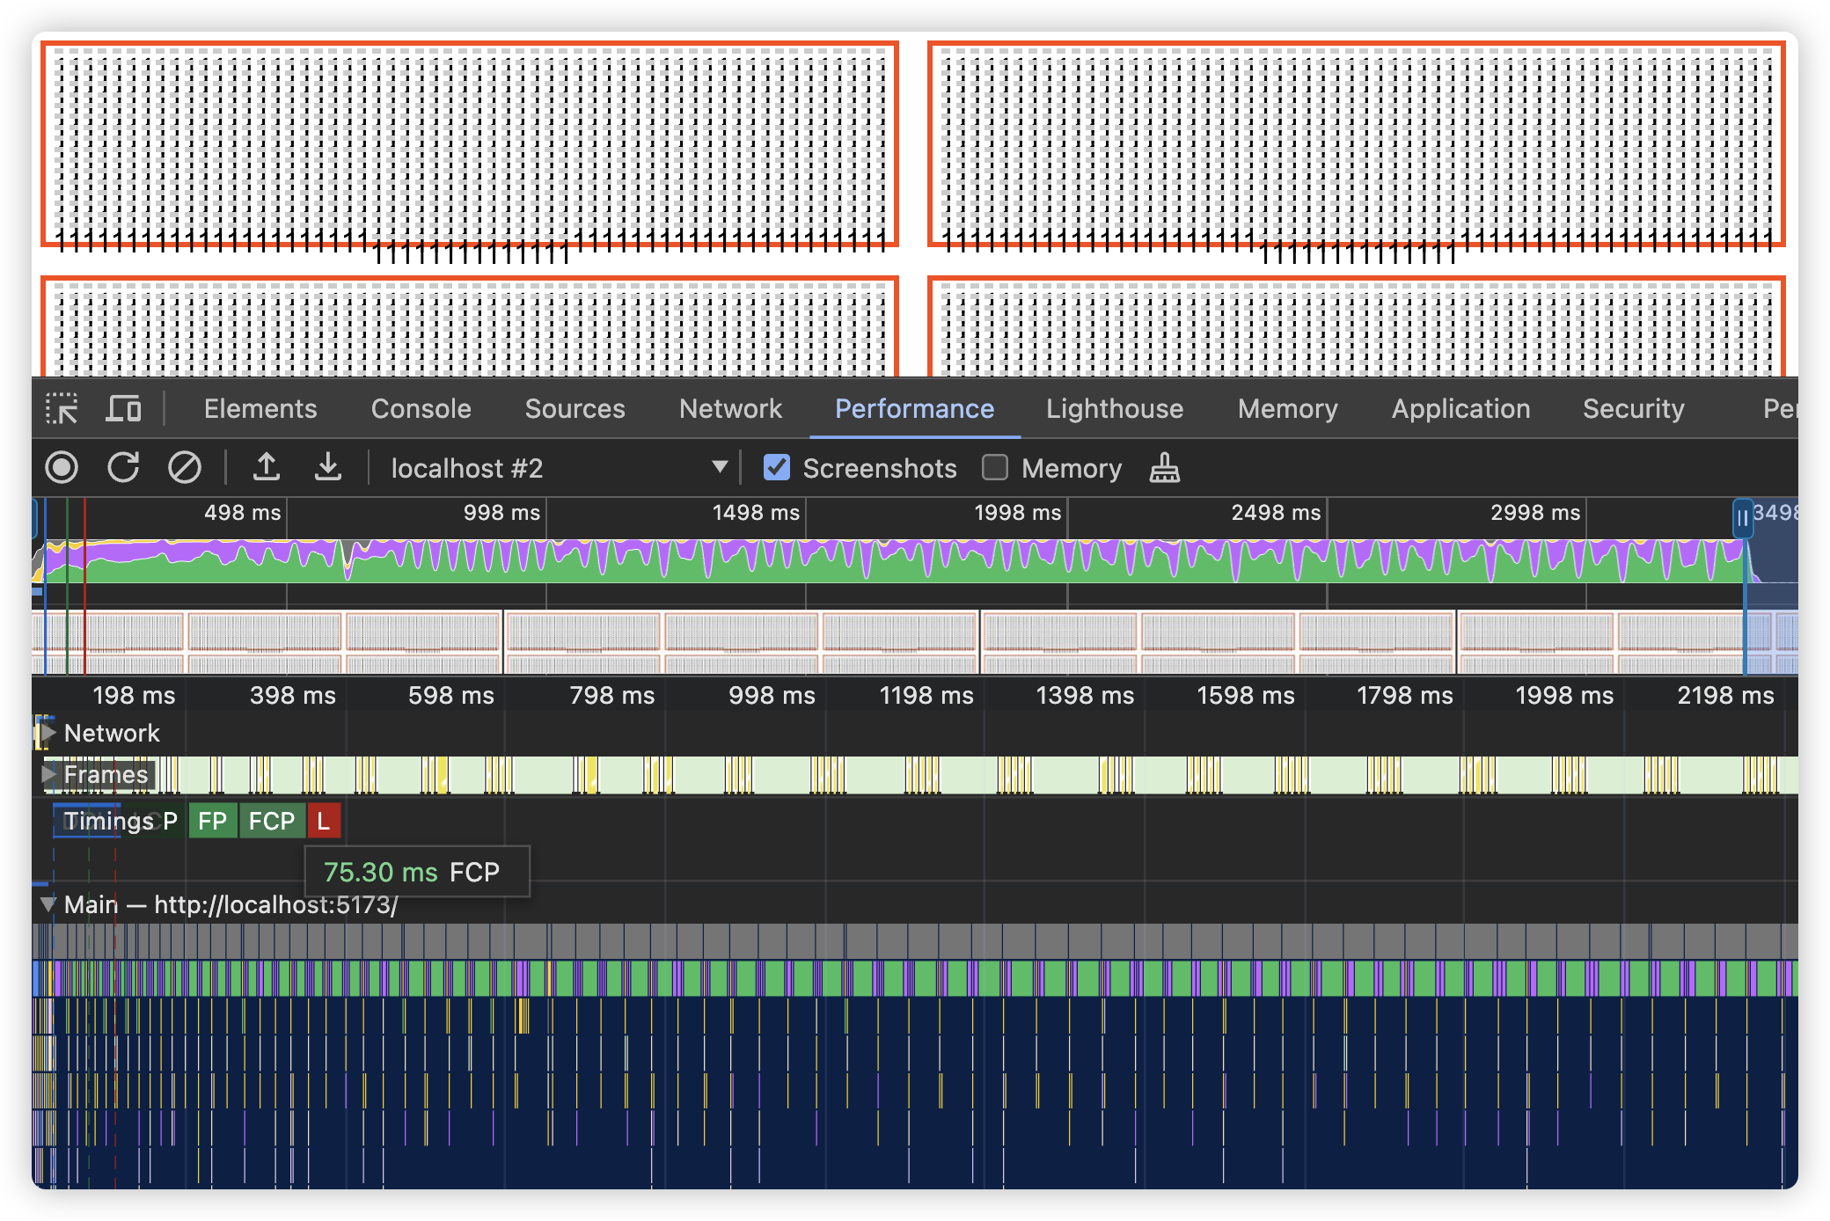The image size is (1830, 1221).
Task: Click the FCP timing marker
Action: pyautogui.click(x=271, y=821)
